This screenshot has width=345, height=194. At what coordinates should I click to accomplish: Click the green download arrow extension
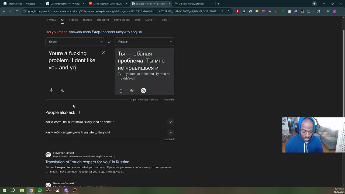283,11
